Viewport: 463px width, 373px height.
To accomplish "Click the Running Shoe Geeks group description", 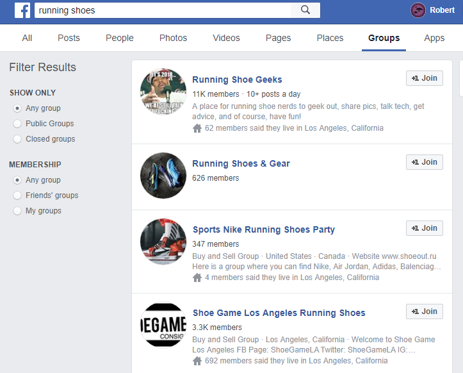I will click(308, 112).
